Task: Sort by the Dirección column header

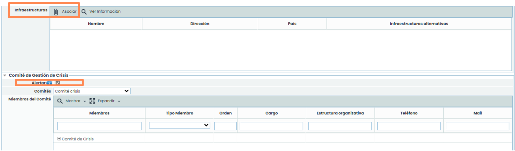Action: click(200, 24)
